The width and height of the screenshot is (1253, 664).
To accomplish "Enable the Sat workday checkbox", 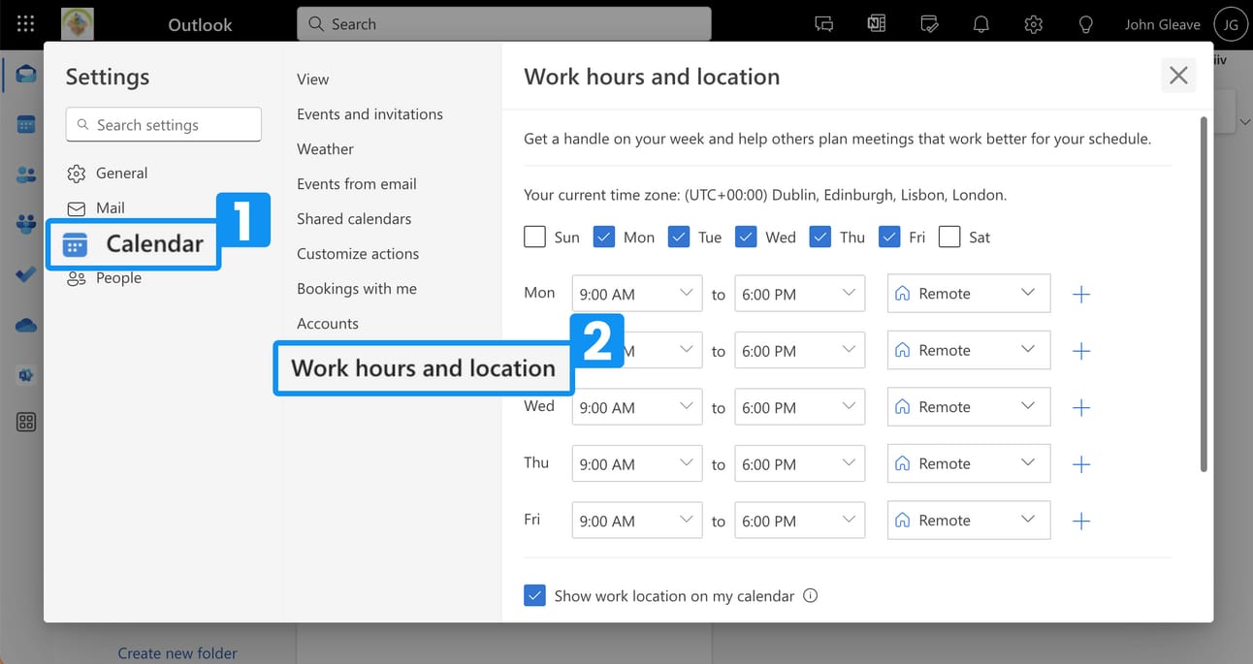I will (x=949, y=237).
